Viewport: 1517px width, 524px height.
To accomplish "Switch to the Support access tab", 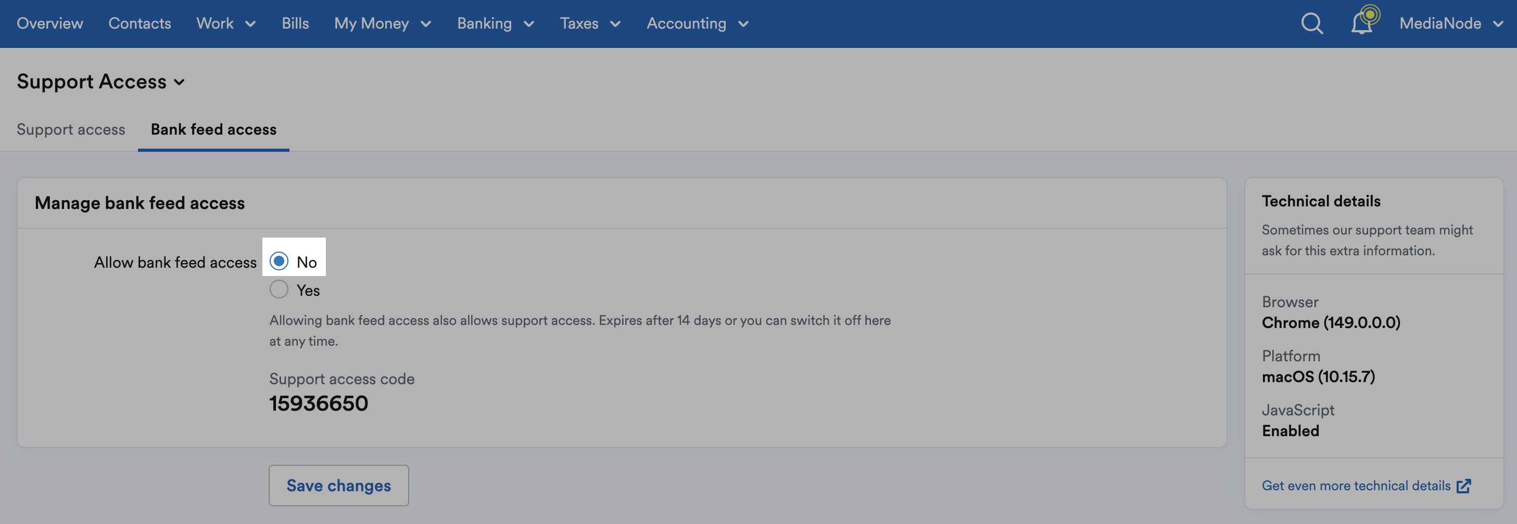I will click(x=71, y=129).
